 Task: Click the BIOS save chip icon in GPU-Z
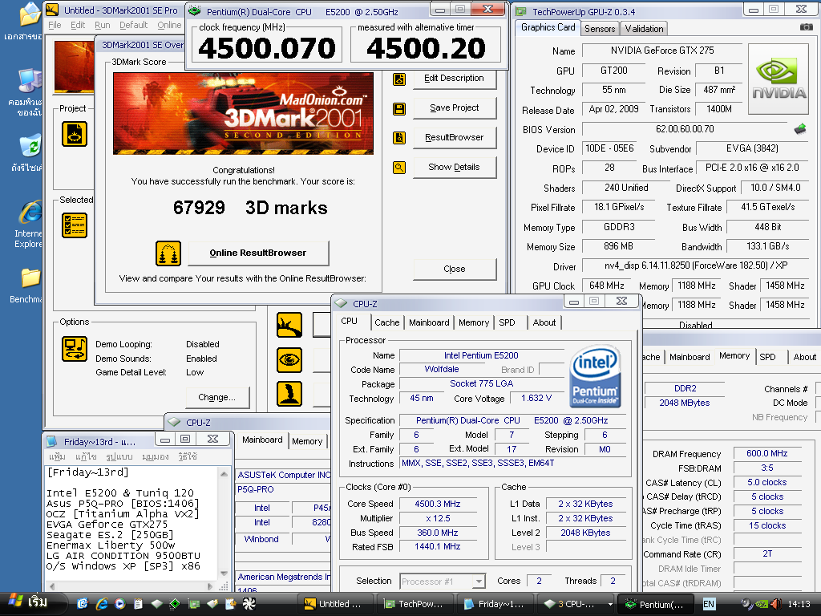coord(799,129)
